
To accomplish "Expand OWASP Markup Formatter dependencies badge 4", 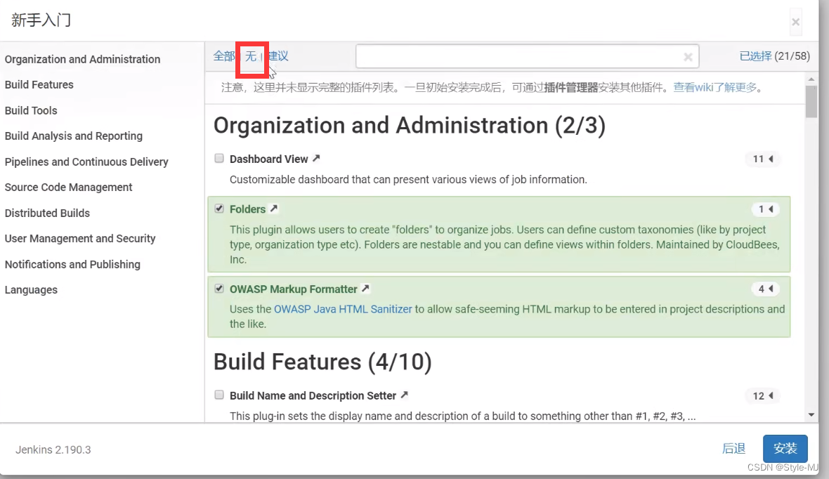I will click(x=766, y=289).
